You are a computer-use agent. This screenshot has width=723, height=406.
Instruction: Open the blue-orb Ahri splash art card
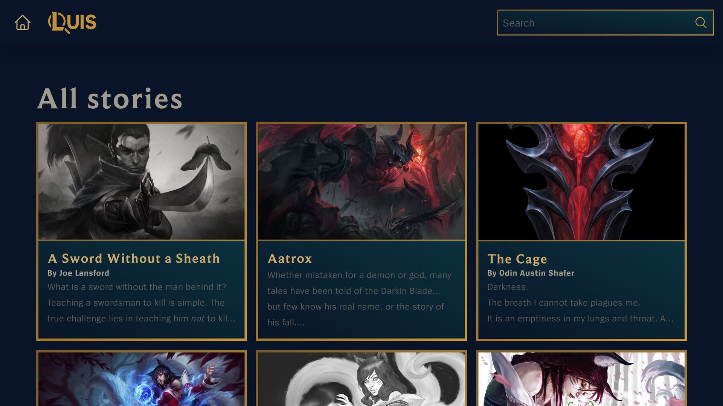(x=142, y=379)
